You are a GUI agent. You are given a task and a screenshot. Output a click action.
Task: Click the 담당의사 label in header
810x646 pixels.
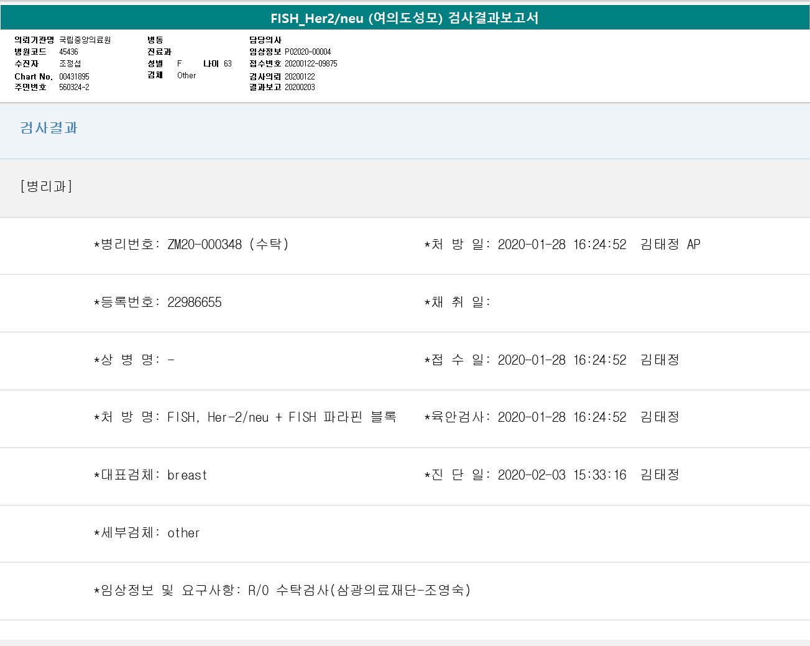pyautogui.click(x=265, y=40)
